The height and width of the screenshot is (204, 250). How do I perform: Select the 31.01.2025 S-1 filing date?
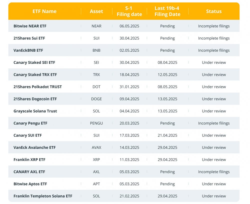pos(129,87)
